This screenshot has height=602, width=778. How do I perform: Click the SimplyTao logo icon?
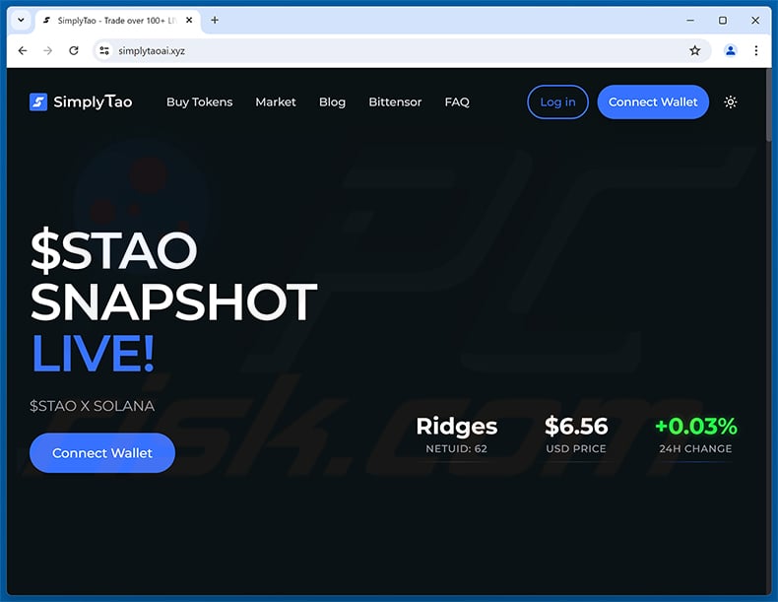pyautogui.click(x=38, y=102)
